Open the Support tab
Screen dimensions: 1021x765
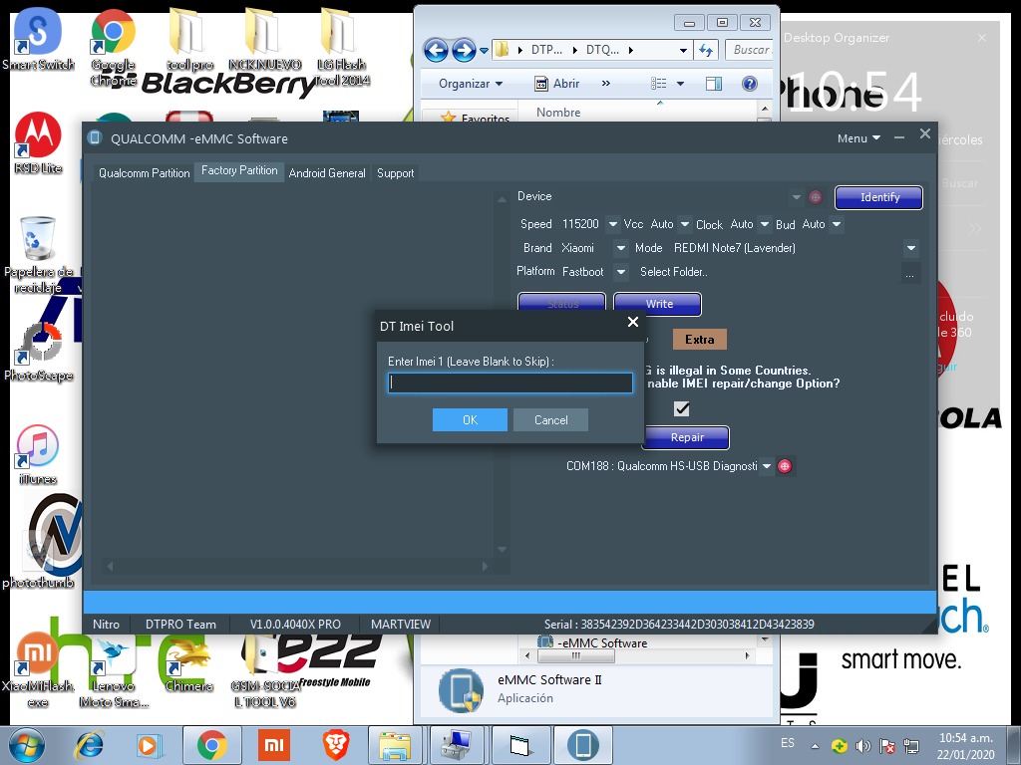pos(395,173)
